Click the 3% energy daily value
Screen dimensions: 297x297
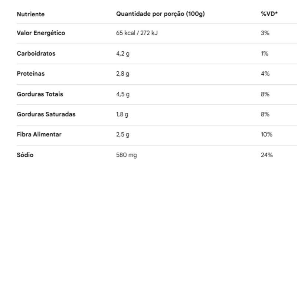(265, 33)
